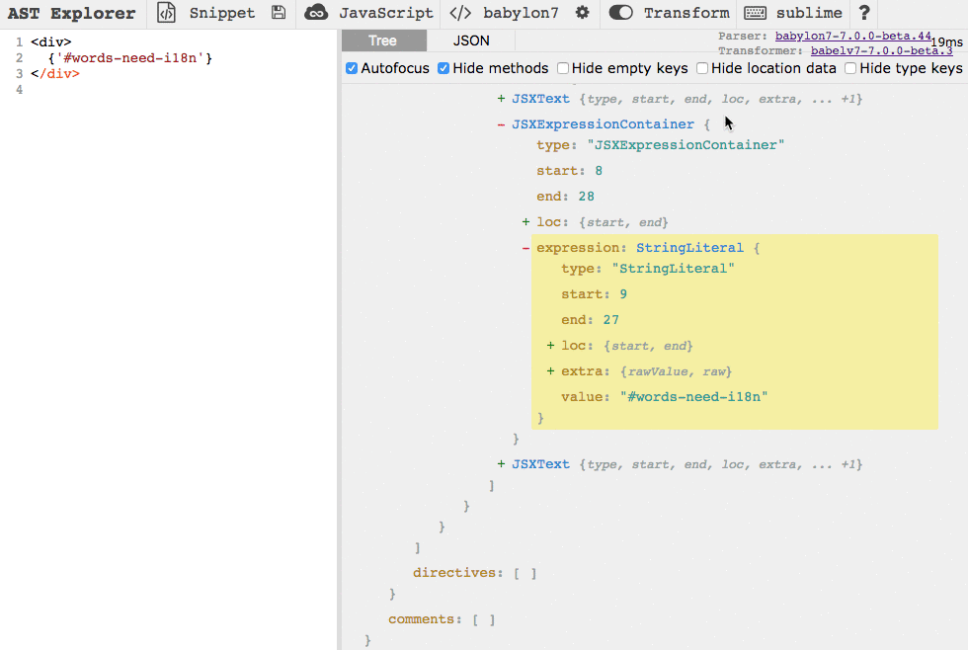Click line number 4 in editor gutter
The height and width of the screenshot is (650, 968).
point(19,90)
